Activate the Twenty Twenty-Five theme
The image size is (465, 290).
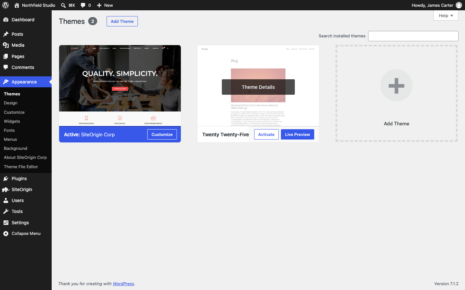pyautogui.click(x=266, y=134)
